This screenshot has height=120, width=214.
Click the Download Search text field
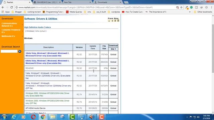click(9, 51)
